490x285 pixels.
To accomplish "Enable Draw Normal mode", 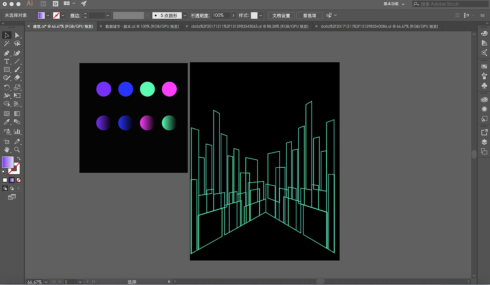I will [5, 188].
